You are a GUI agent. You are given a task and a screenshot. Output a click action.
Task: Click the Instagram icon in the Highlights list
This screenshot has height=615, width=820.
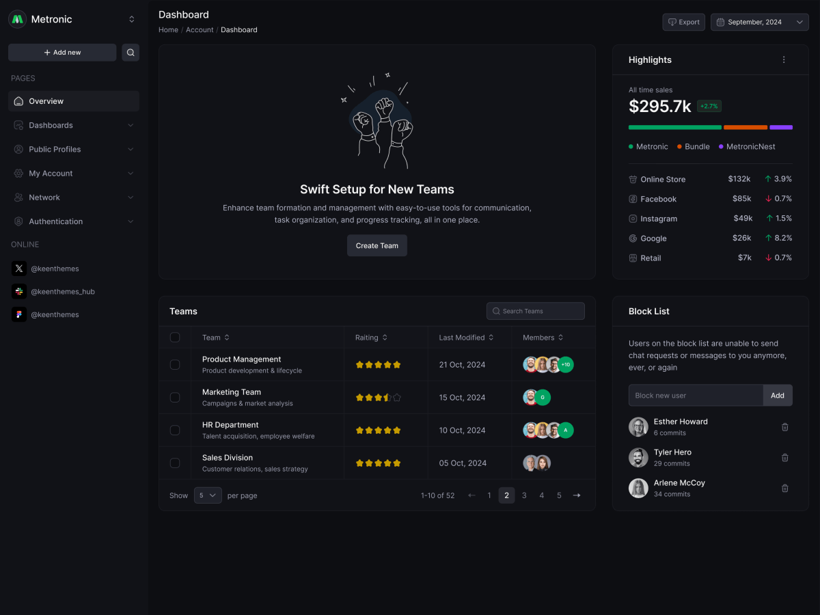pos(632,219)
